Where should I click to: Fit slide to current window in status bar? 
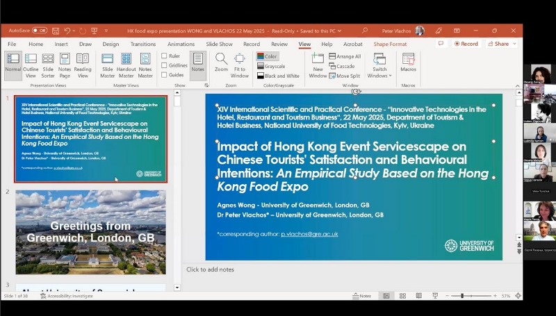[518, 296]
